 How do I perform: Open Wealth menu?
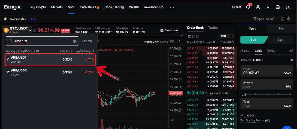point(134,7)
